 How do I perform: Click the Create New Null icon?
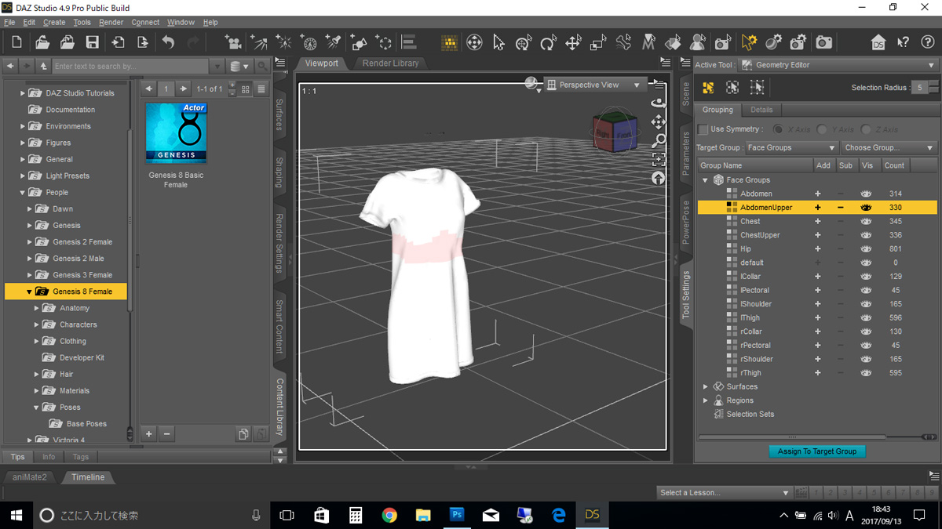[x=384, y=42]
